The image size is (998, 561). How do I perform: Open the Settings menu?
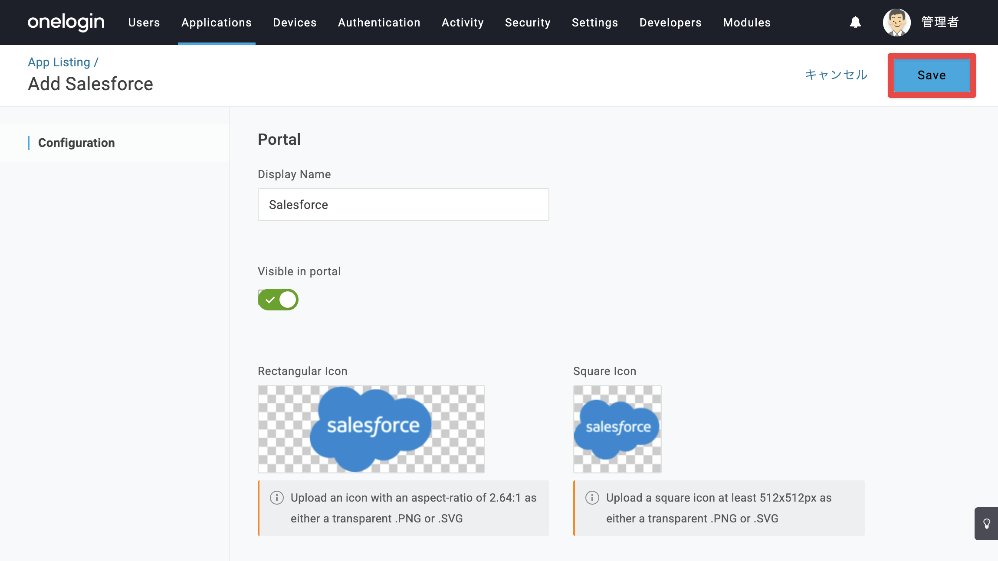click(595, 23)
